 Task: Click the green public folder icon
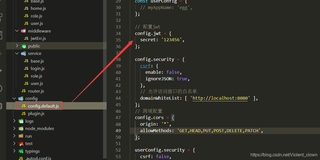pyautogui.click(x=23, y=46)
